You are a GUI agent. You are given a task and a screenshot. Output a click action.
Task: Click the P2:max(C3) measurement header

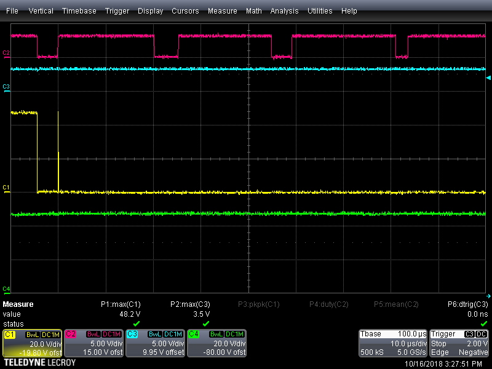click(190, 304)
